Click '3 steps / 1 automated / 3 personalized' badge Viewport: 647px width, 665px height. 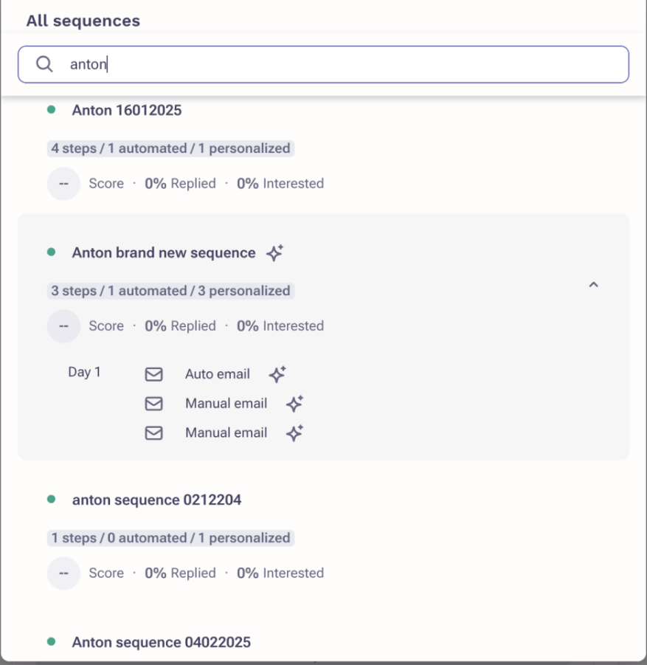(170, 291)
